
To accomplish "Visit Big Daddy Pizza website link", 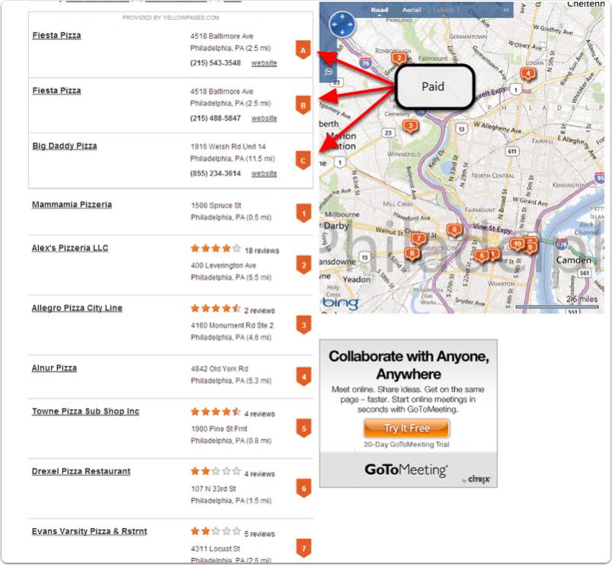I will (264, 173).
